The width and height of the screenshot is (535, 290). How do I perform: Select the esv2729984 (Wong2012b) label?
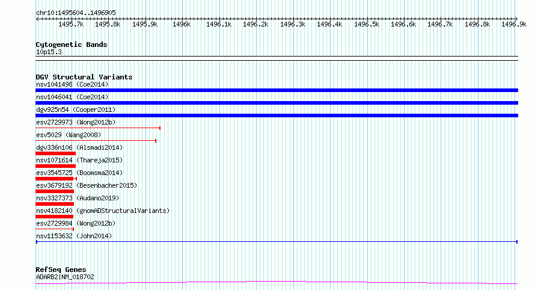(76, 223)
